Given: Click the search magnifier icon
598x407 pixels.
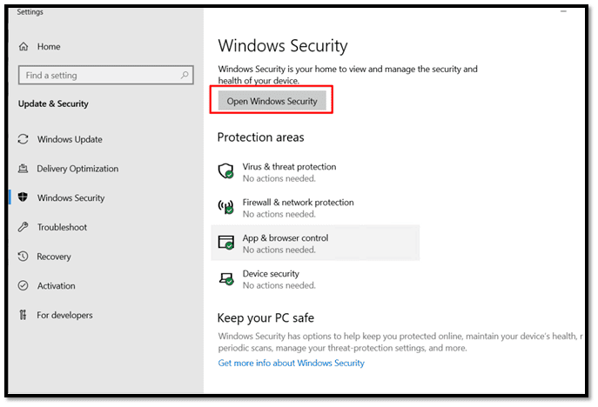Looking at the screenshot, I should [185, 76].
